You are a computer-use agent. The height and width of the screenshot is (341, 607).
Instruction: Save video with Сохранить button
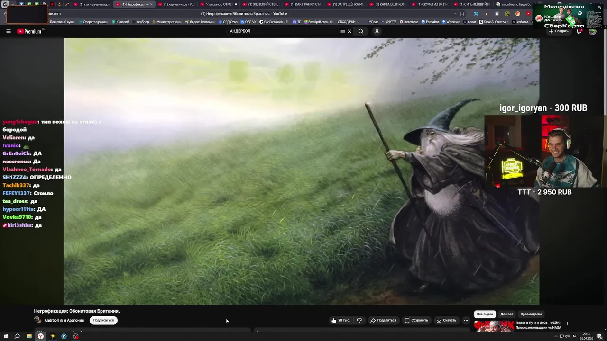pyautogui.click(x=416, y=320)
